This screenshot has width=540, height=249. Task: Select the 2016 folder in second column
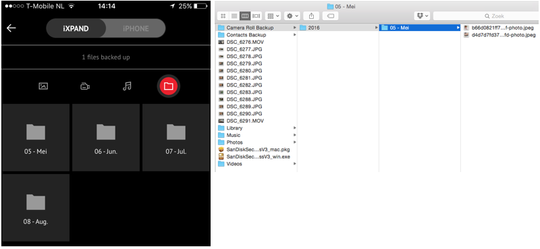[338, 28]
